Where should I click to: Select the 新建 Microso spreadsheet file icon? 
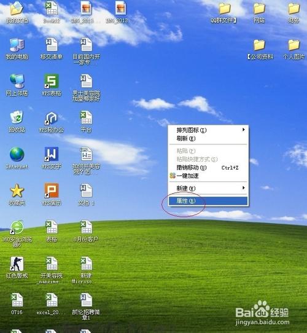click(x=86, y=264)
